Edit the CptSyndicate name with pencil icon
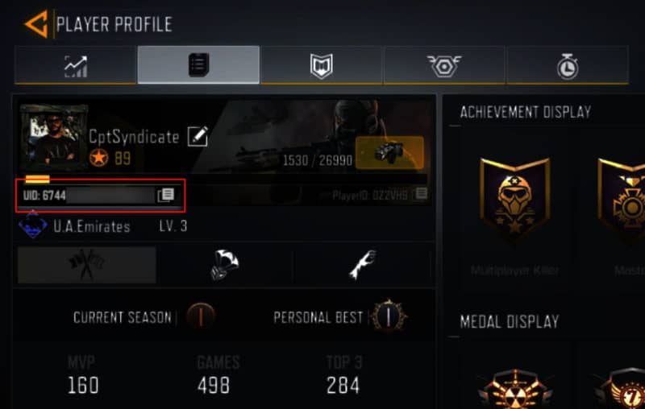Screen dimensions: 645x409 [x=198, y=136]
